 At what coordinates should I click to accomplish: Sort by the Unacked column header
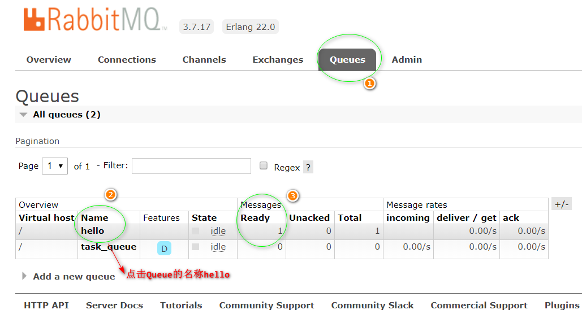tap(309, 217)
